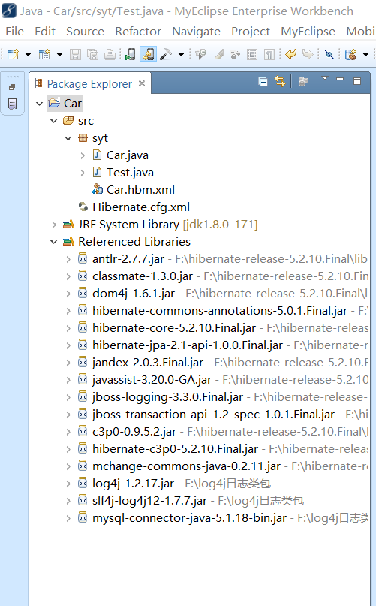Image resolution: width=376 pixels, height=606 pixels.
Task: Click the new Java package toolbar icon
Action: pyautogui.click(x=351, y=54)
